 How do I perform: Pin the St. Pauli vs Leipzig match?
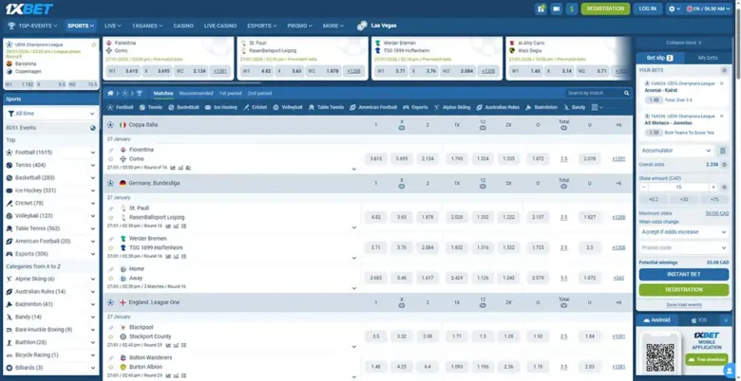111,208
